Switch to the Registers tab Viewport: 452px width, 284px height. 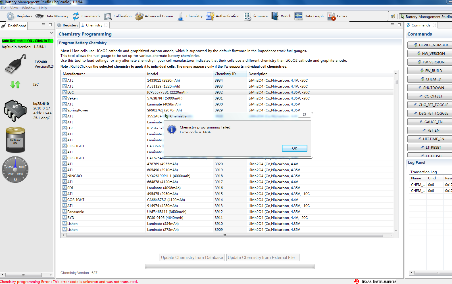68,25
